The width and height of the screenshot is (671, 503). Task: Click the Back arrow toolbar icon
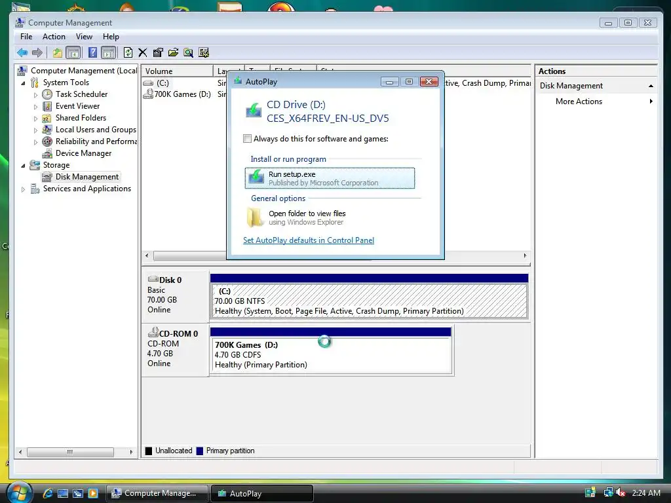(x=22, y=52)
